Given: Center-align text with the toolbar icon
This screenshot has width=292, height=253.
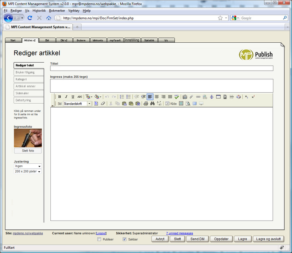Looking at the screenshot, I should pyautogui.click(x=157, y=97).
